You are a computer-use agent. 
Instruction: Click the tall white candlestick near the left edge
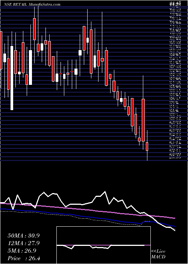[12, 78]
